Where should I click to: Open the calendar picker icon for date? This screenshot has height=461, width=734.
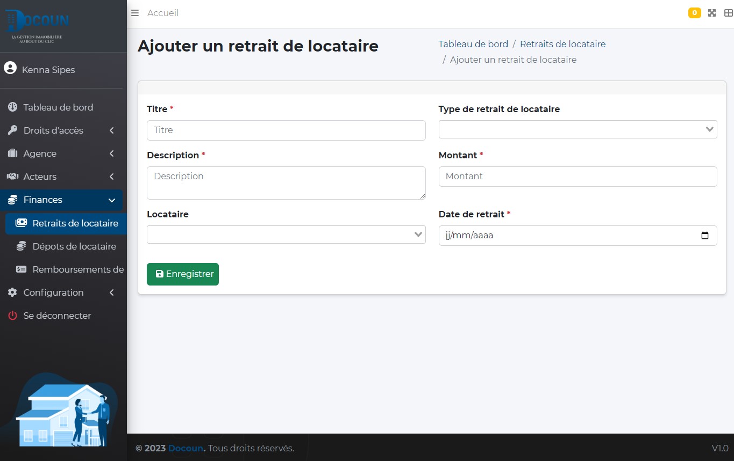pos(705,236)
